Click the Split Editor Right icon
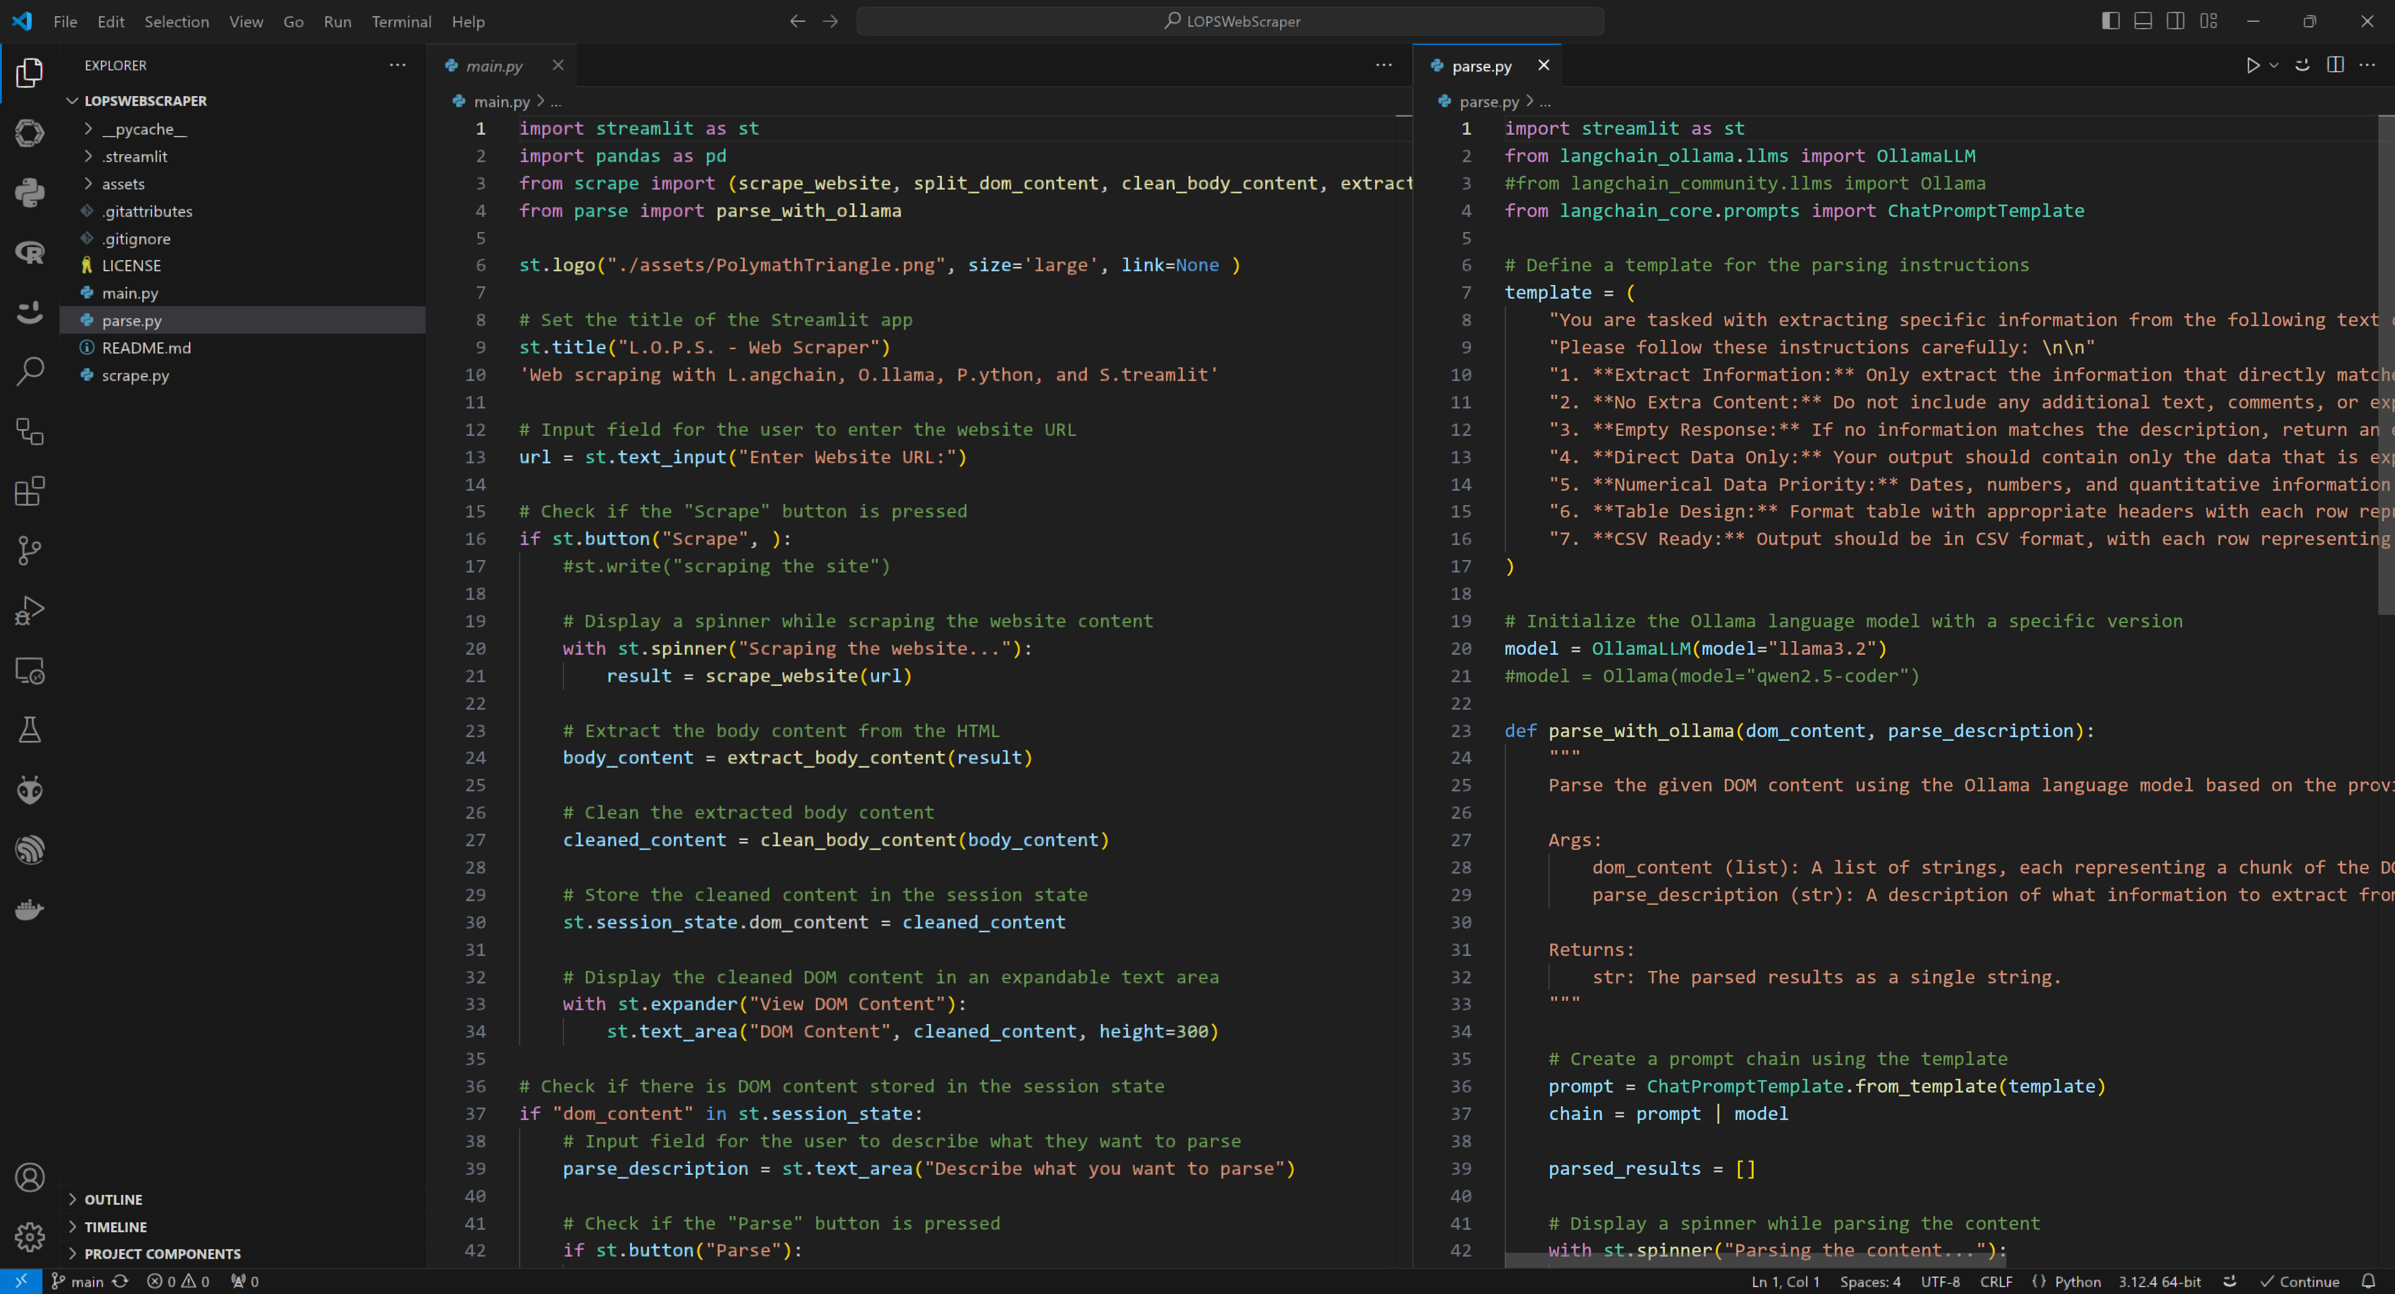Image resolution: width=2395 pixels, height=1294 pixels. pyautogui.click(x=2336, y=65)
